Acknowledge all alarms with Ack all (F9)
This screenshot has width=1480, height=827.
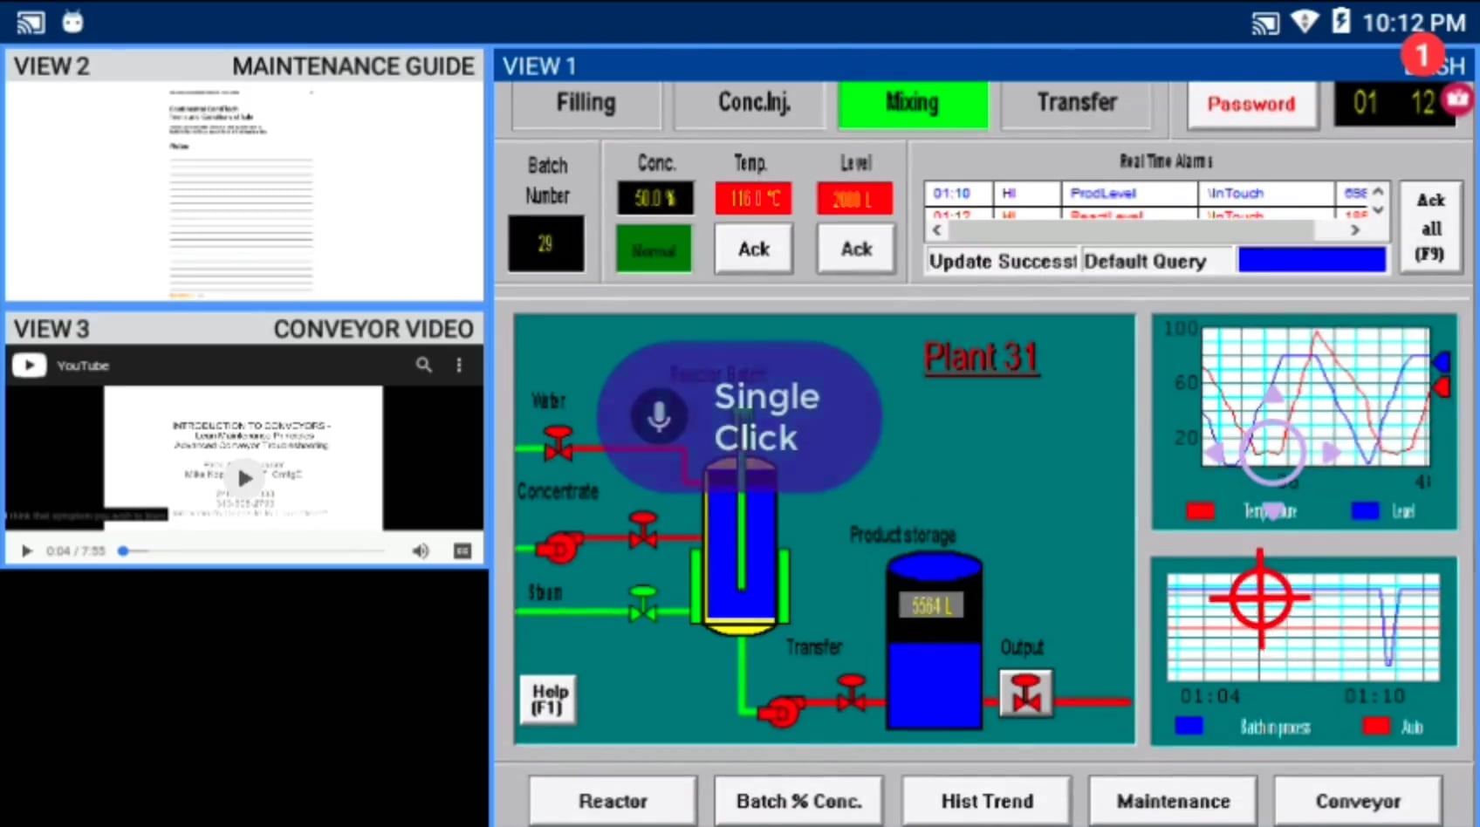(x=1430, y=227)
